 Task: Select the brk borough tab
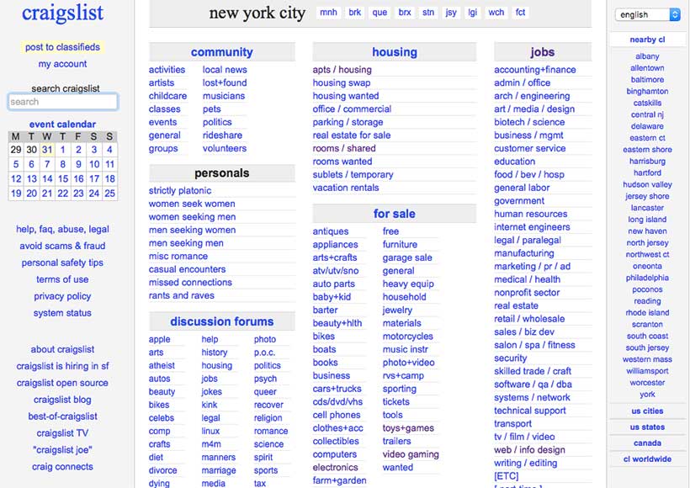(x=355, y=13)
